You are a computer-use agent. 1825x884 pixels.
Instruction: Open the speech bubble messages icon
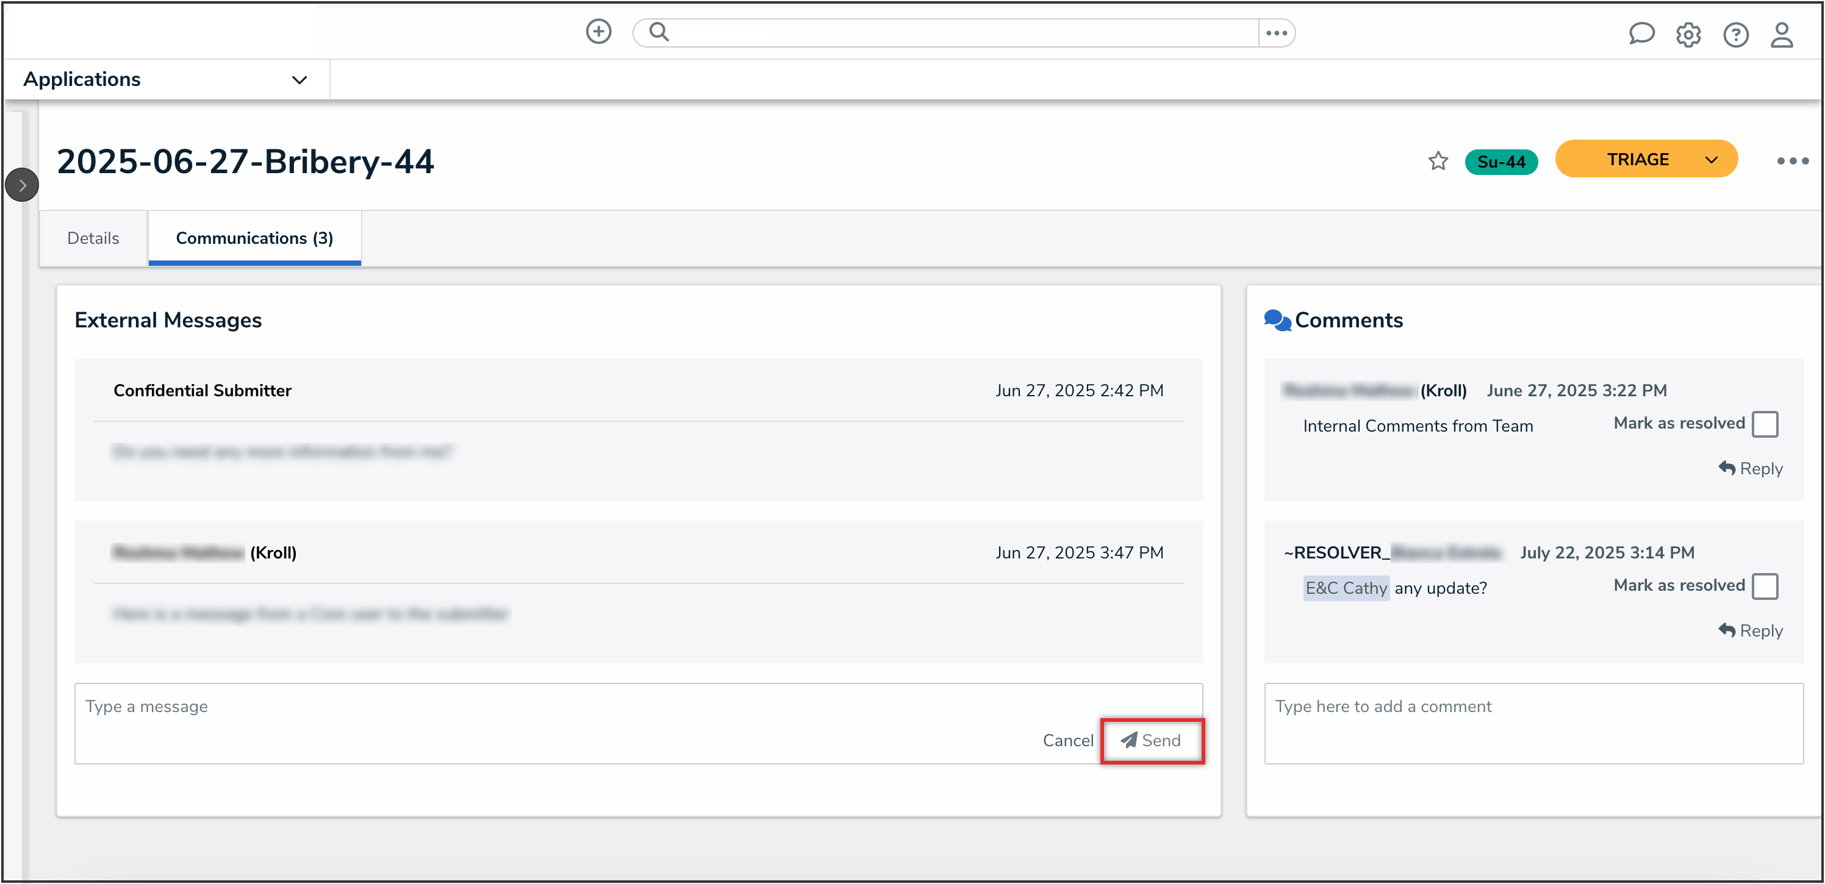[1641, 34]
